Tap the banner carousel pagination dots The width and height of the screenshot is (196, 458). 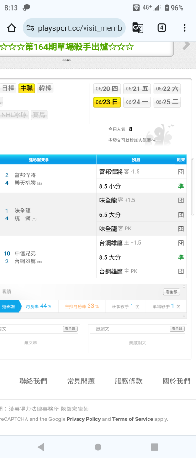coord(66,60)
